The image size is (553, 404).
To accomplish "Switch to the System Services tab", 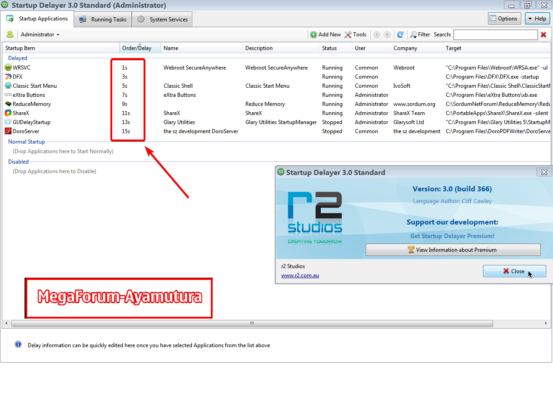I will (162, 20).
